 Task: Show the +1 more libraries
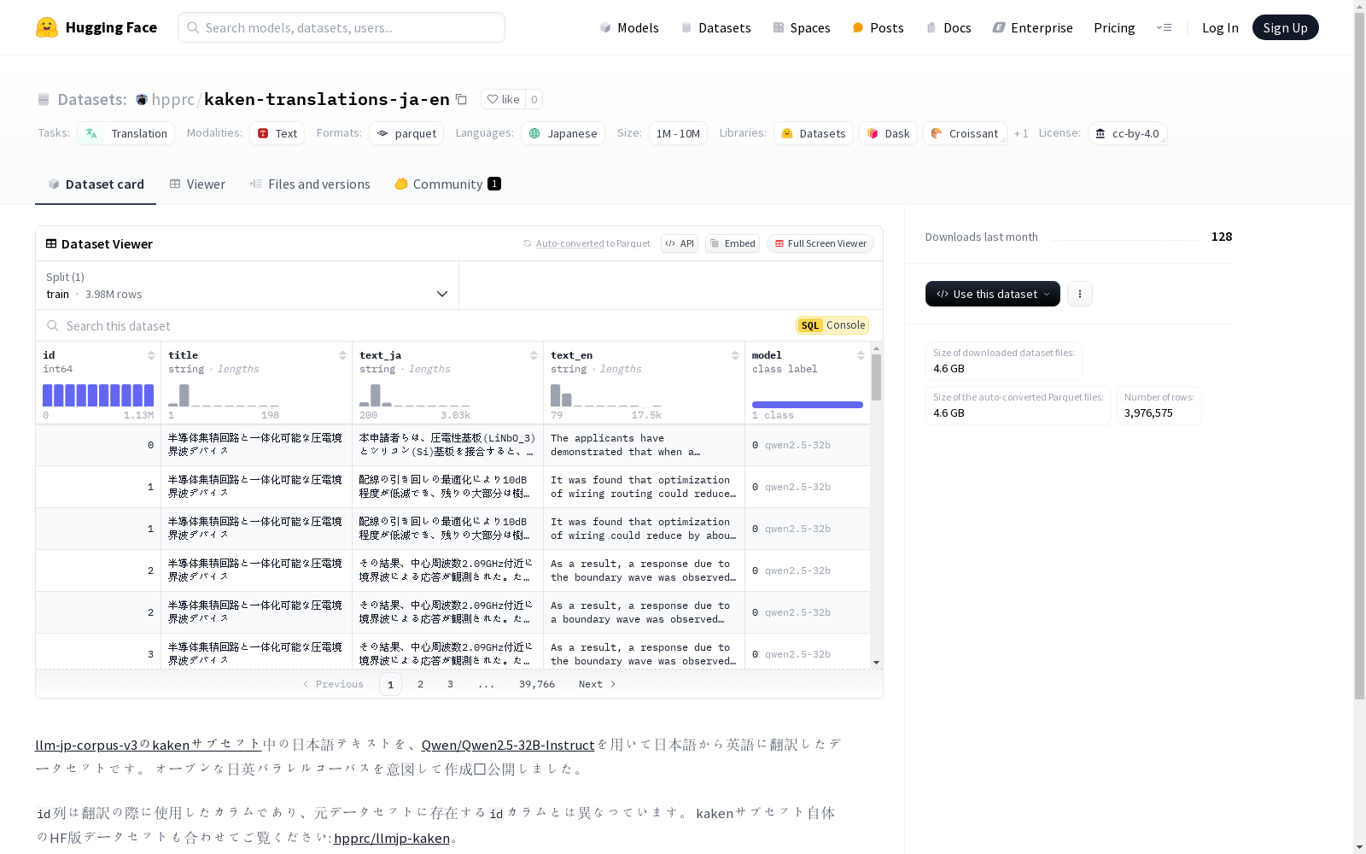1021,133
